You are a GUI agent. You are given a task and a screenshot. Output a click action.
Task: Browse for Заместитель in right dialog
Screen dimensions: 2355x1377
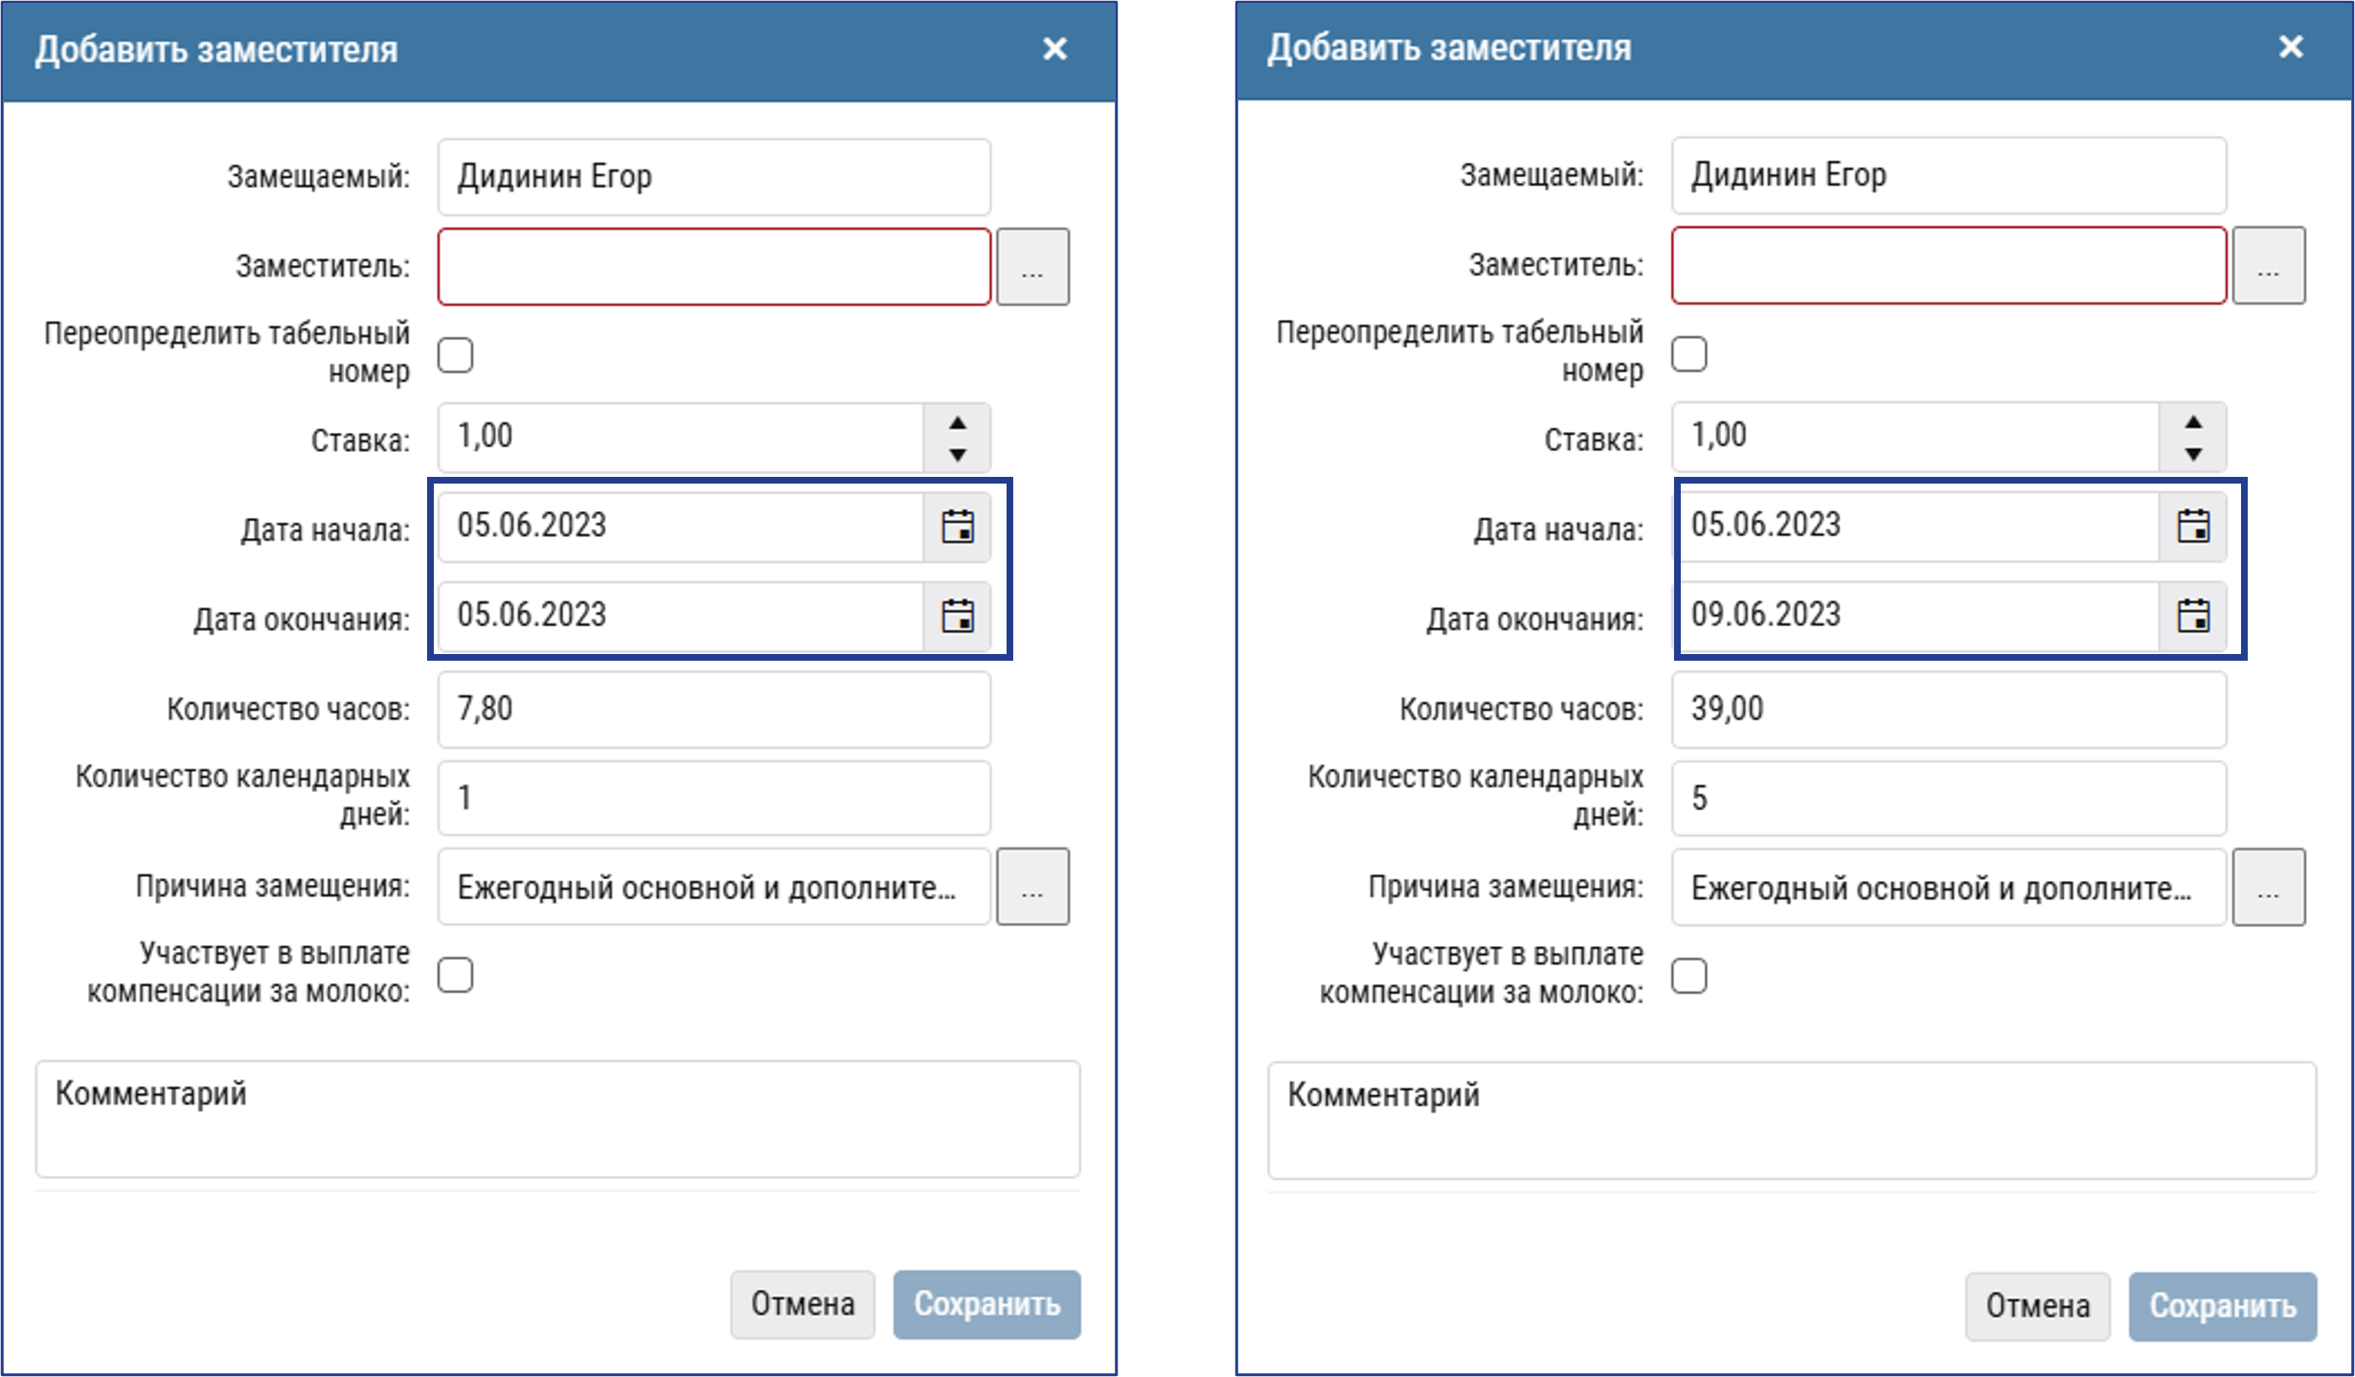pyautogui.click(x=2268, y=266)
